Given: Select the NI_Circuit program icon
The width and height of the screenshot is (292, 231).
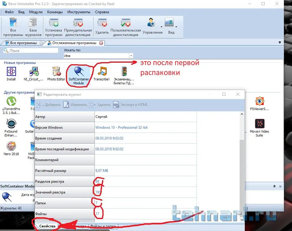Looking at the screenshot, I should click(x=33, y=74).
